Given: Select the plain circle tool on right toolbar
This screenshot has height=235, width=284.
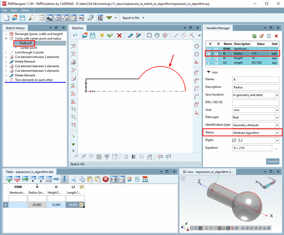Looking at the screenshot, I should (197, 54).
